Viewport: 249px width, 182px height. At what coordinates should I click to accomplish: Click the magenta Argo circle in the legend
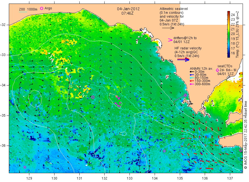click(41, 8)
